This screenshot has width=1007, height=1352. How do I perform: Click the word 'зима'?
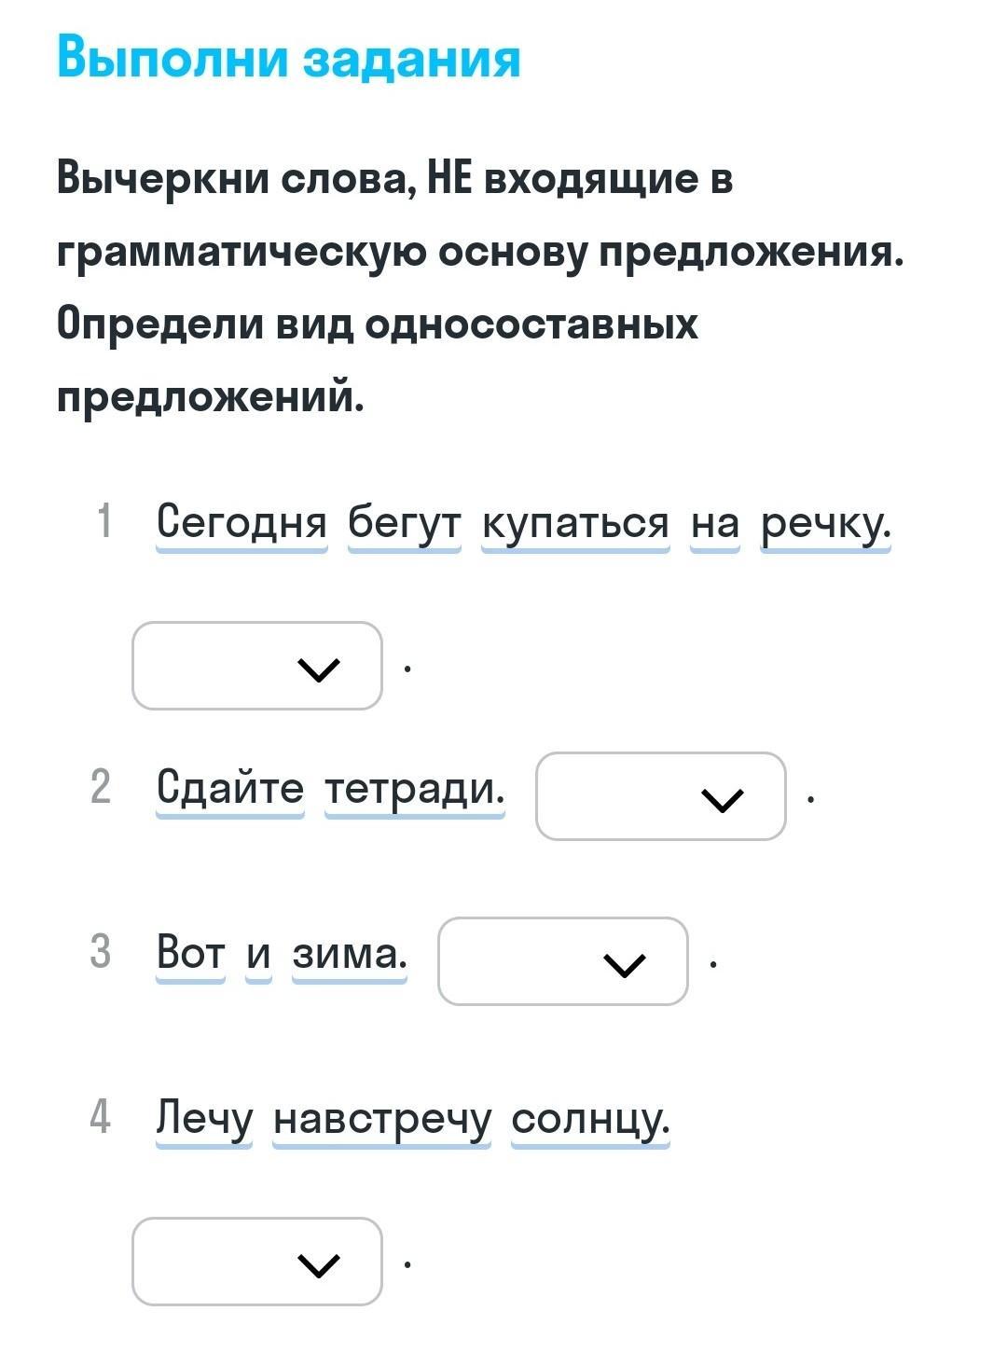click(x=350, y=953)
